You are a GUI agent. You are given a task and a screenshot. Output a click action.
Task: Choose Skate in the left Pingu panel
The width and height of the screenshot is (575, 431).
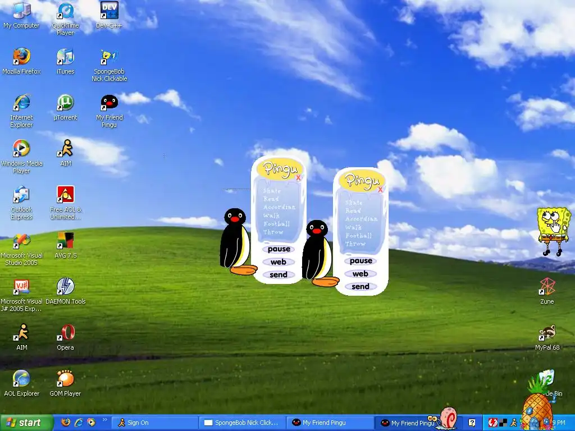click(272, 191)
